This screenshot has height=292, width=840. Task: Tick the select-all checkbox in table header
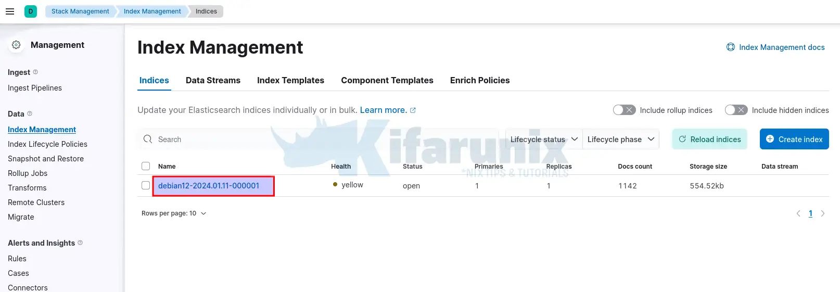[x=146, y=166]
